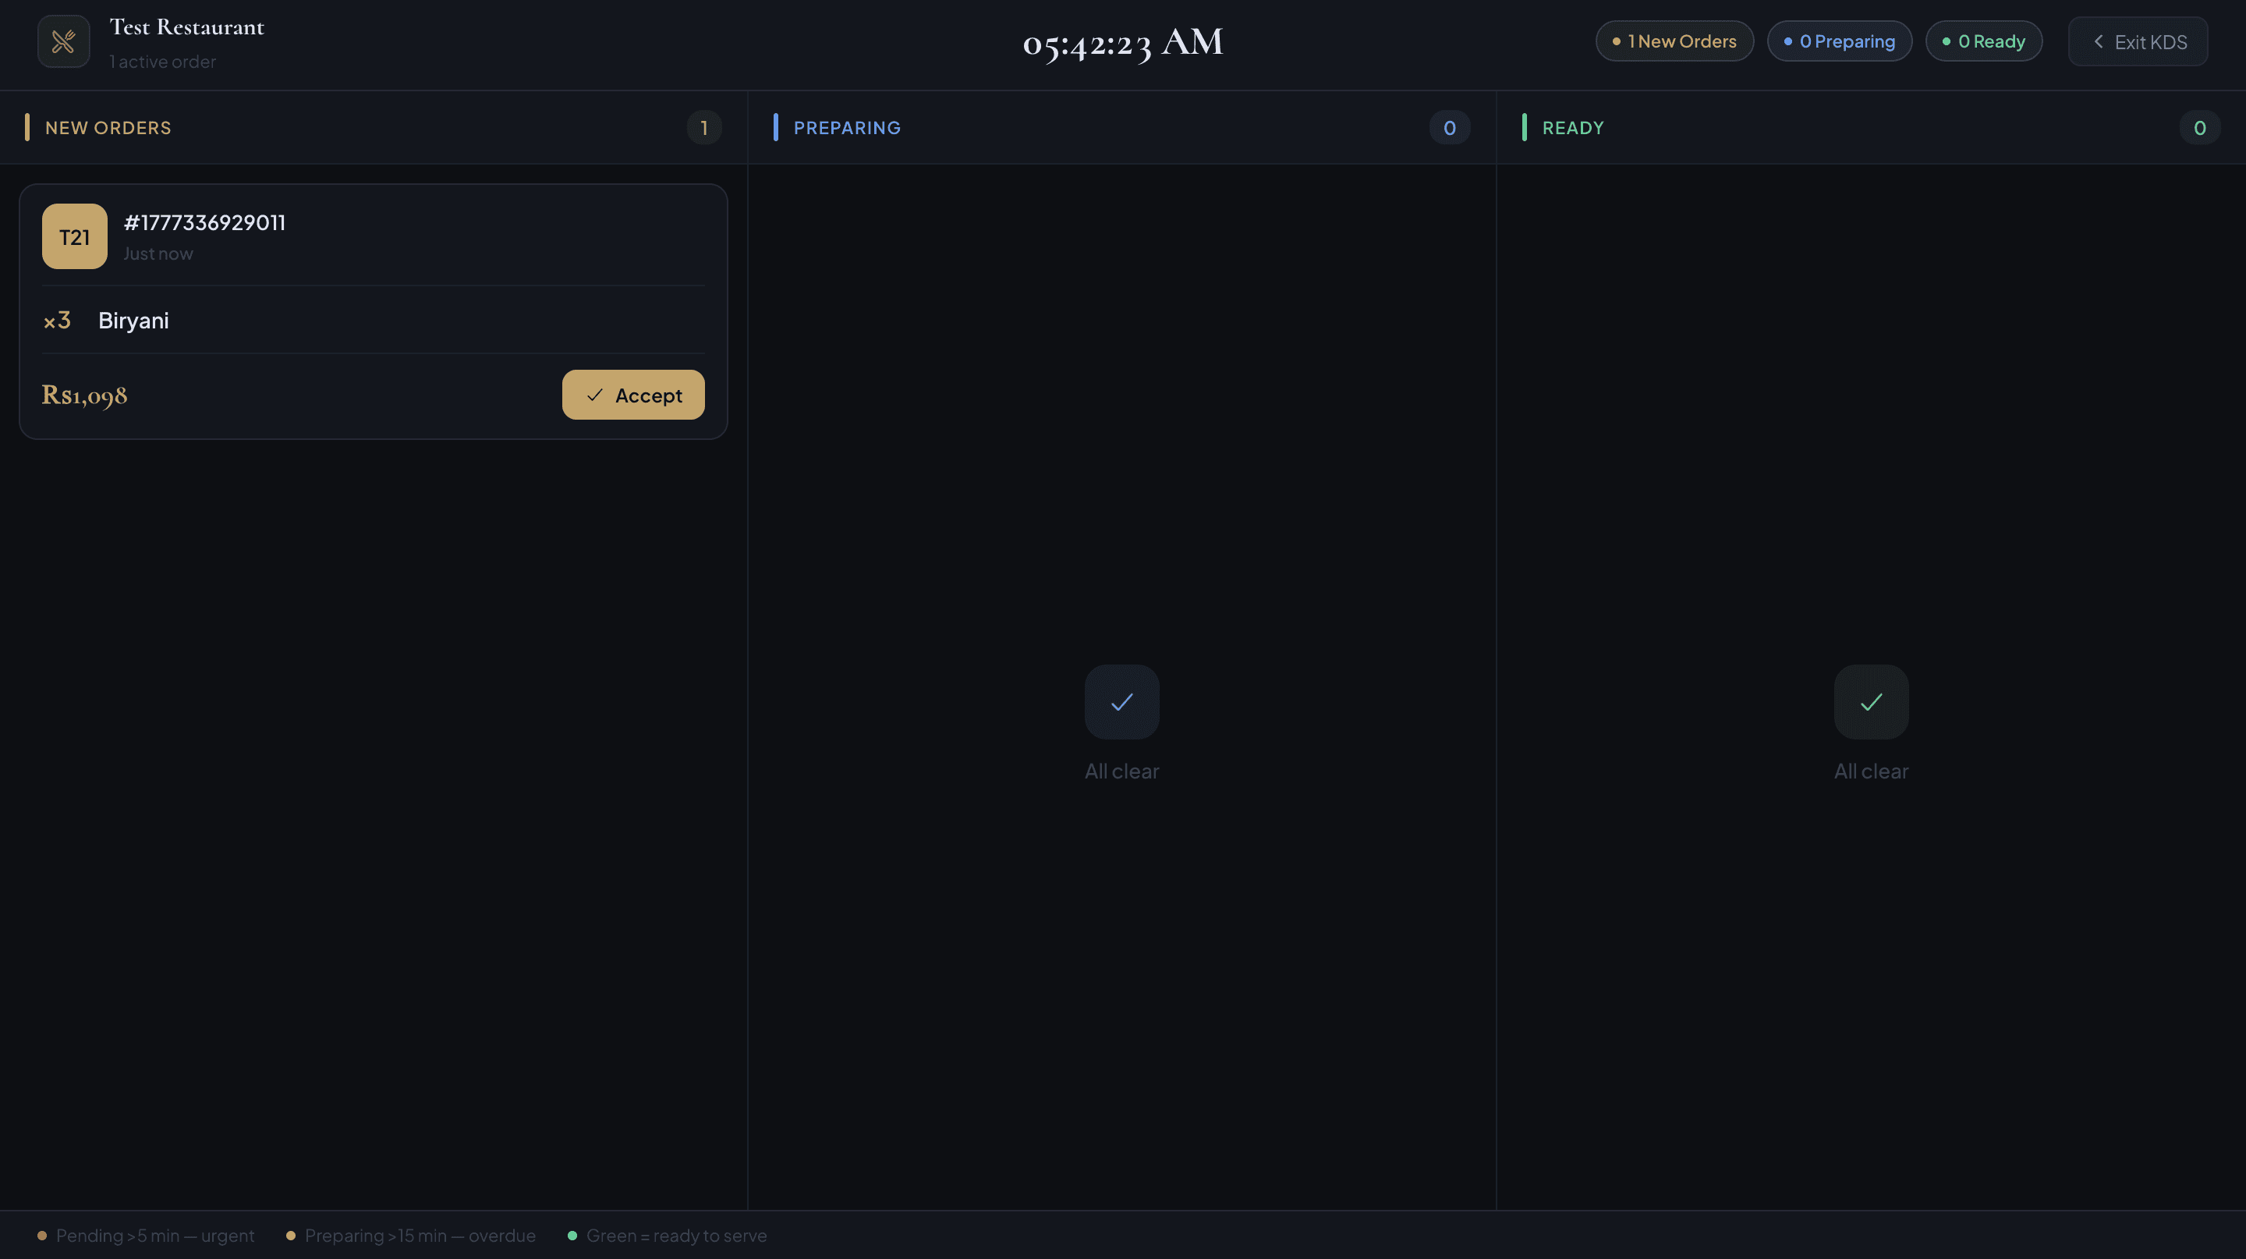2246x1259 pixels.
Task: Click the T21 table badge
Action: coord(75,236)
